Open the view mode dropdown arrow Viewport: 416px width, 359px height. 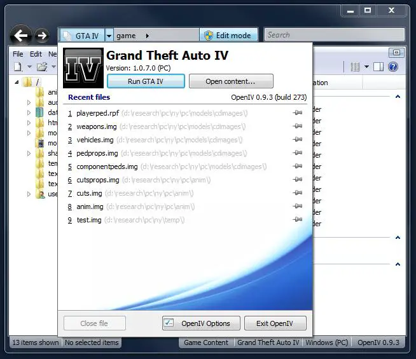coord(366,67)
